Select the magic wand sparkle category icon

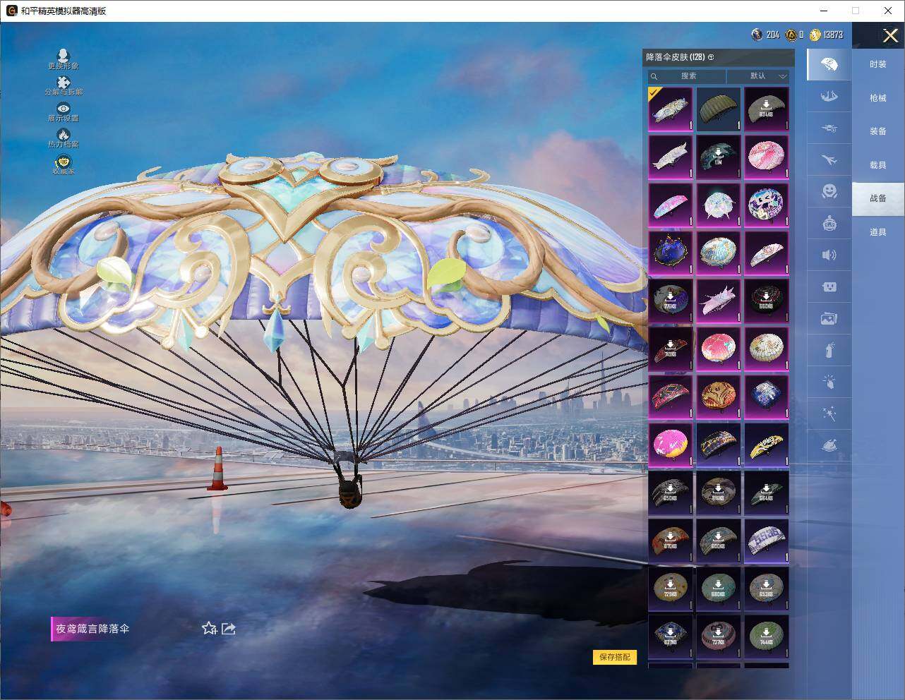click(829, 414)
